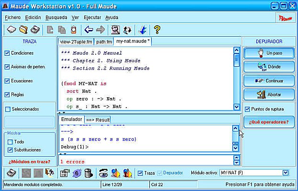The height and width of the screenshot is (191, 298).
Task: Toggle the Puntos de ruptura checkbox
Action: pyautogui.click(x=247, y=109)
